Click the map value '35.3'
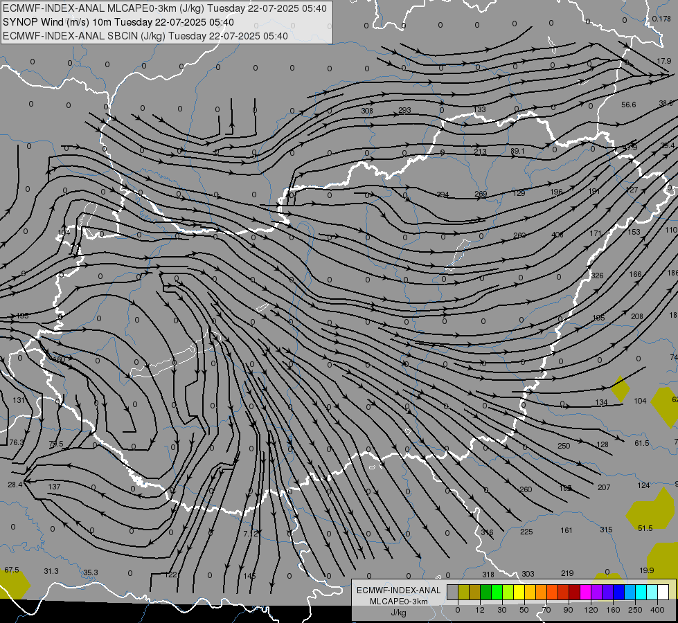Screen dimensions: 678x623 point(90,573)
